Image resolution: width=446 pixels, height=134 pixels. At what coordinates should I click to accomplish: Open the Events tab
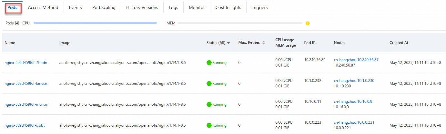click(75, 7)
